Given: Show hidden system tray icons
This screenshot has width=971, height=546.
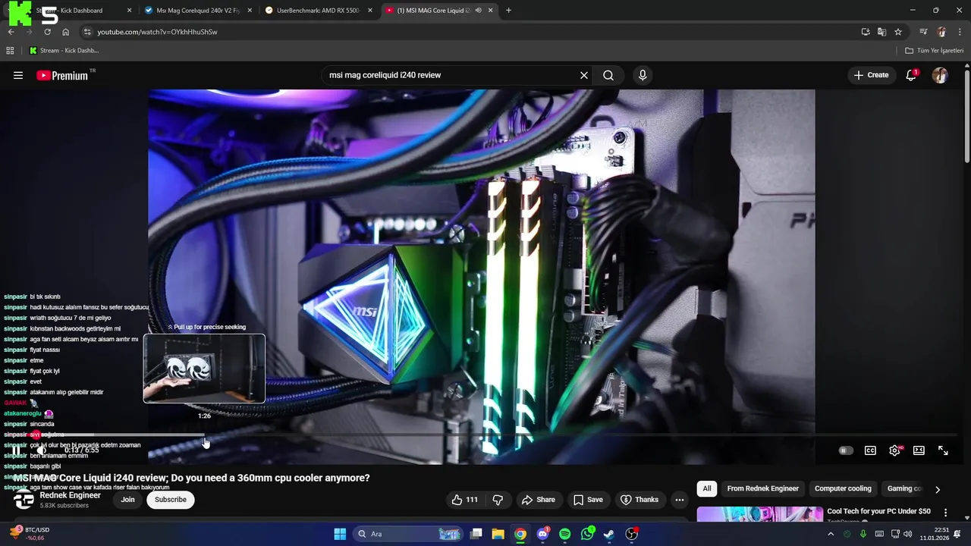Looking at the screenshot, I should pyautogui.click(x=831, y=534).
